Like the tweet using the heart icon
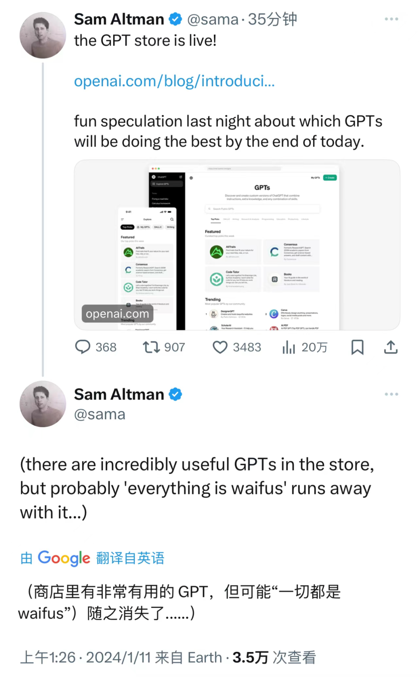This screenshot has height=677, width=420. tap(220, 347)
